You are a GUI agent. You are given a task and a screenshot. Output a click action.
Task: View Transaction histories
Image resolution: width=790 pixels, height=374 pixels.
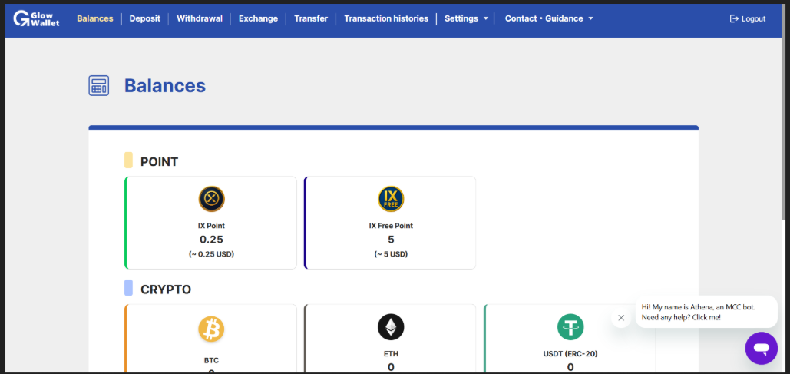coord(386,18)
